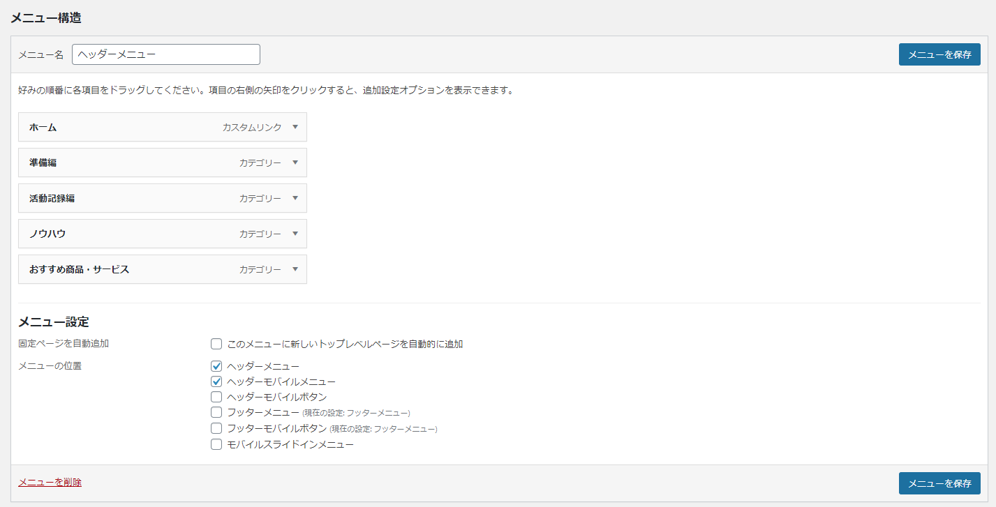Click the ノウハウ menu item title
This screenshot has height=507, width=996.
pos(47,234)
